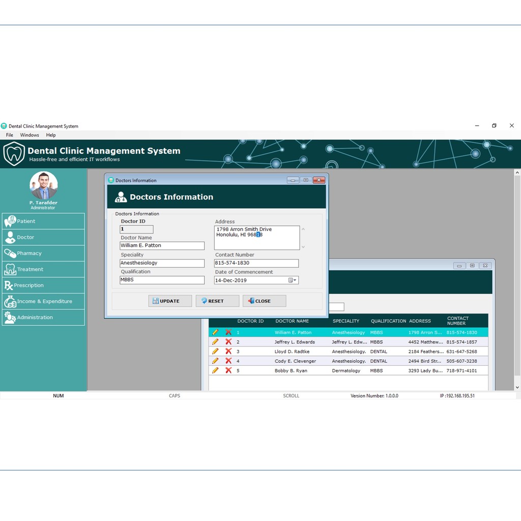
Task: Click the Dermatology speciality cell
Action: click(x=346, y=370)
